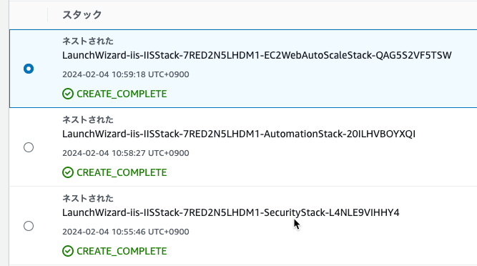Image resolution: width=477 pixels, height=266 pixels.
Task: Click CREATE_COMPLETE status text of EC2WebAutoScaleStack
Action: click(122, 94)
